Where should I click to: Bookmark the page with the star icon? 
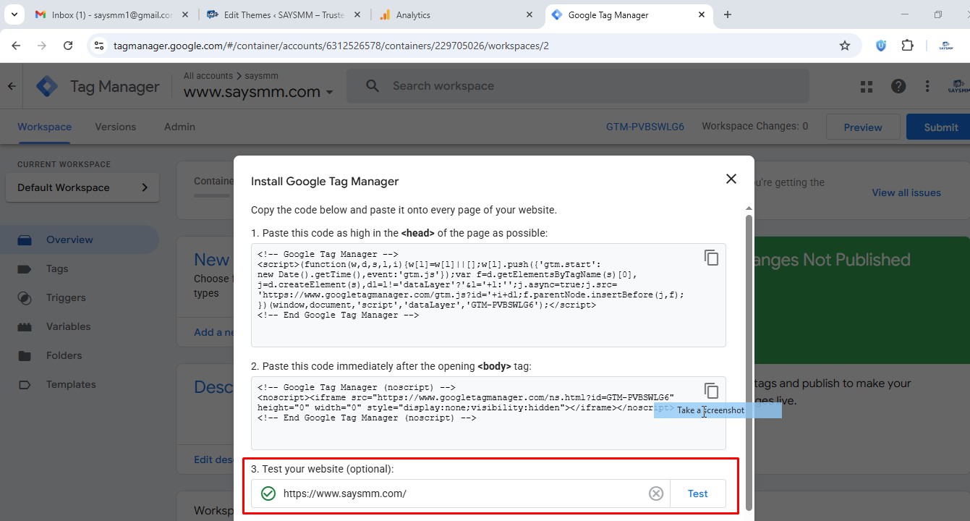tap(844, 45)
